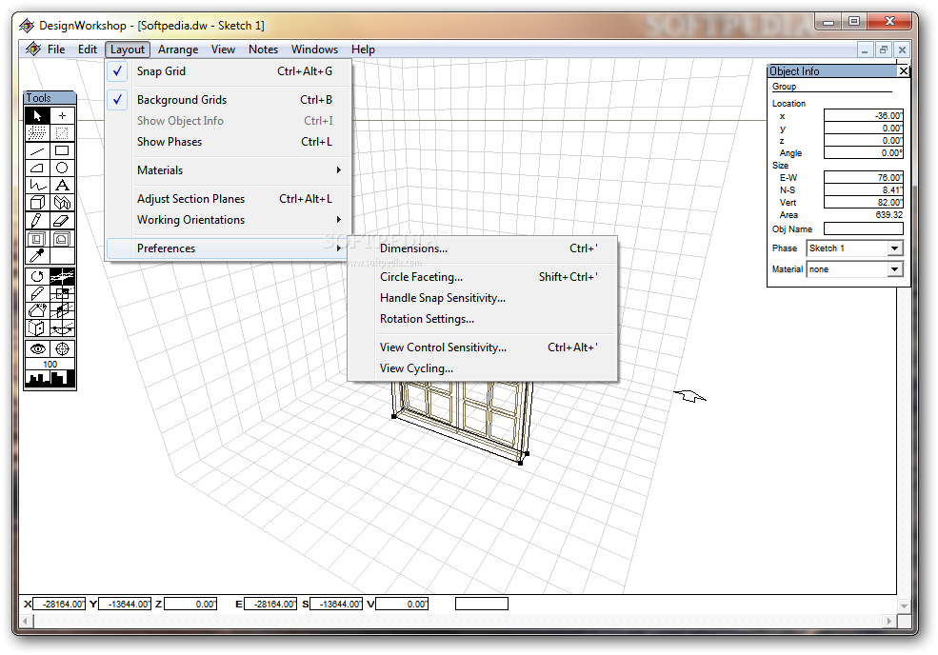Select the crosshair tool
The width and height of the screenshot is (938, 655).
pos(62,115)
